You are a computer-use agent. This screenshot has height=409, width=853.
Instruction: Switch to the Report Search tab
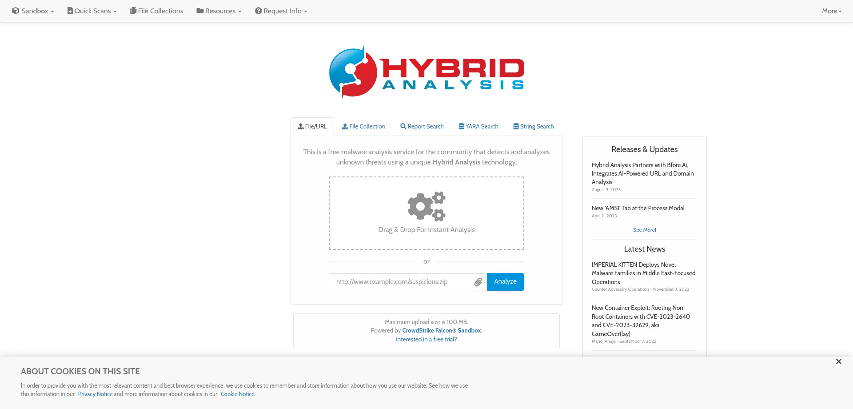[422, 127]
